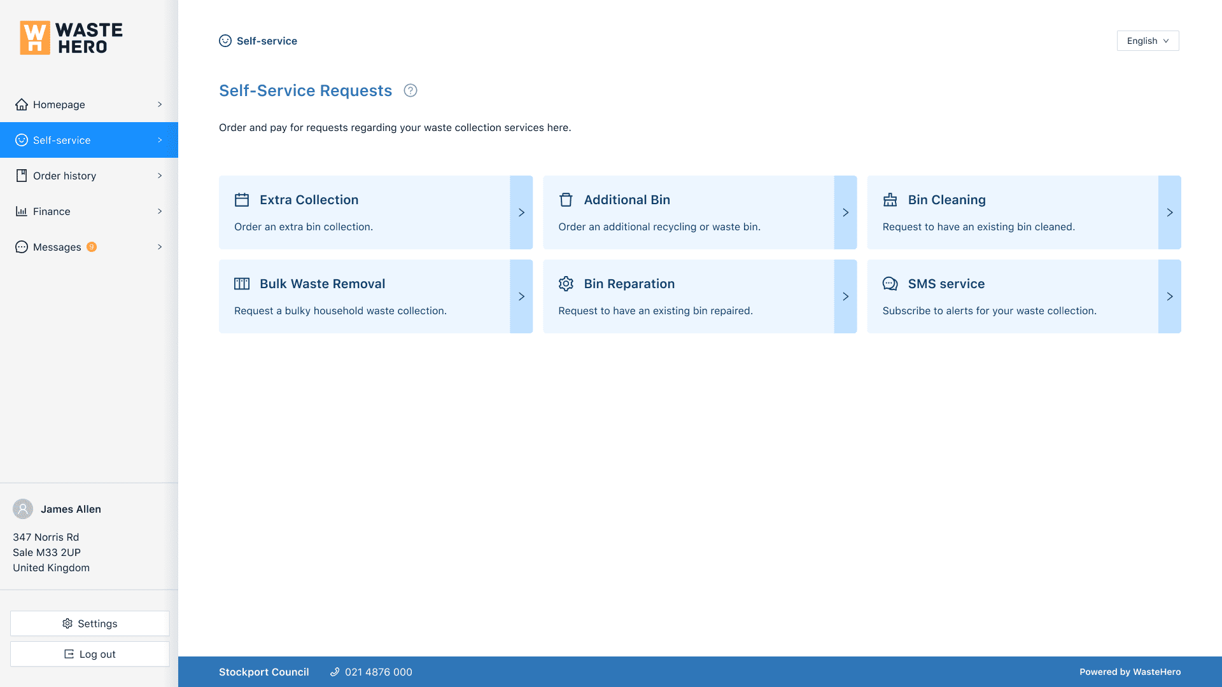Click the Extra Collection card title
Screen dimensions: 1222x687
coord(309,200)
